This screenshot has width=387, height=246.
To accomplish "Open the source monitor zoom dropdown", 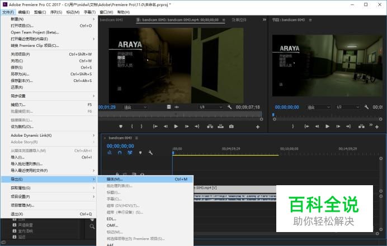I will (x=135, y=107).
